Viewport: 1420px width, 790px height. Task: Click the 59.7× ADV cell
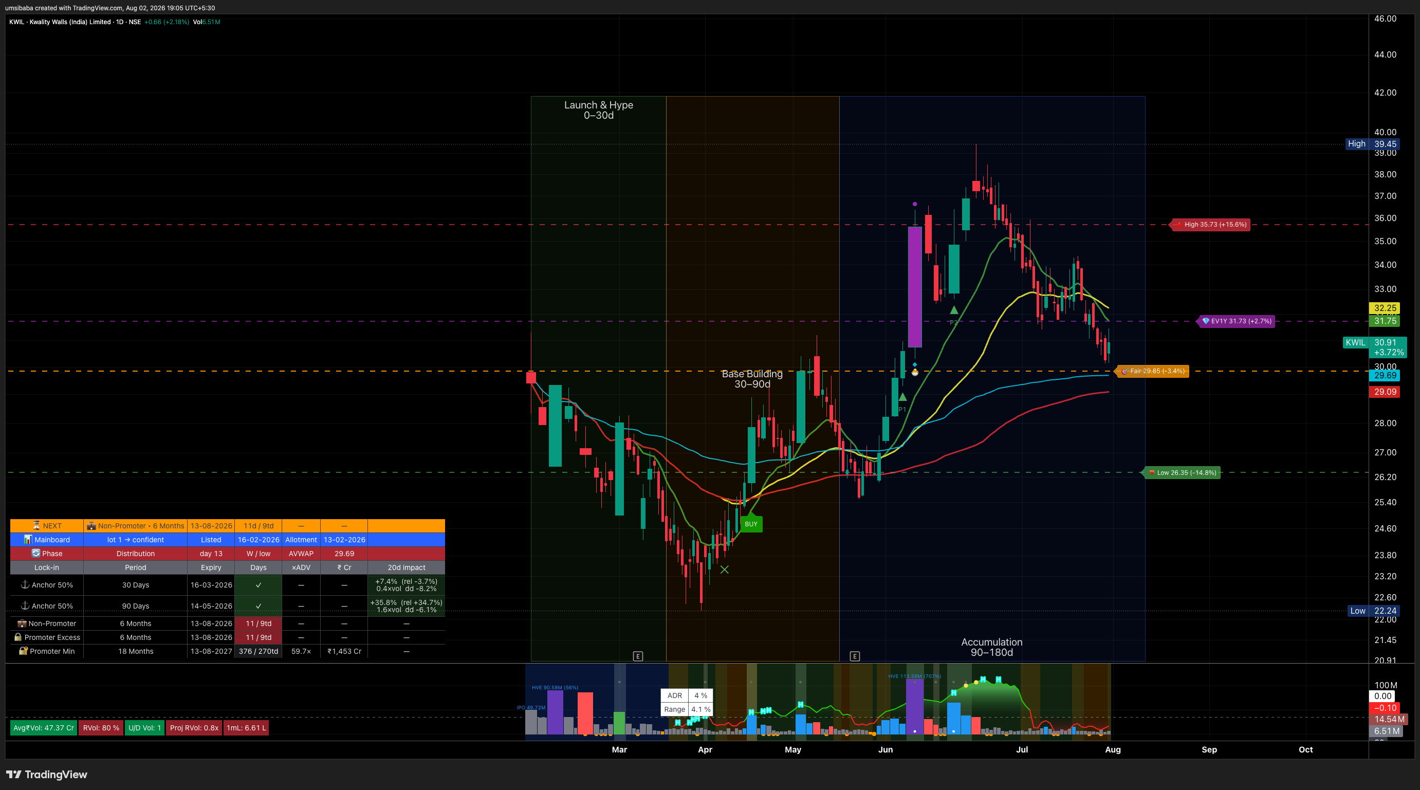tap(301, 651)
